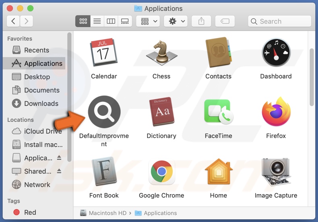Open Recents in the sidebar
Screen dimensions: 318x222
[34, 50]
